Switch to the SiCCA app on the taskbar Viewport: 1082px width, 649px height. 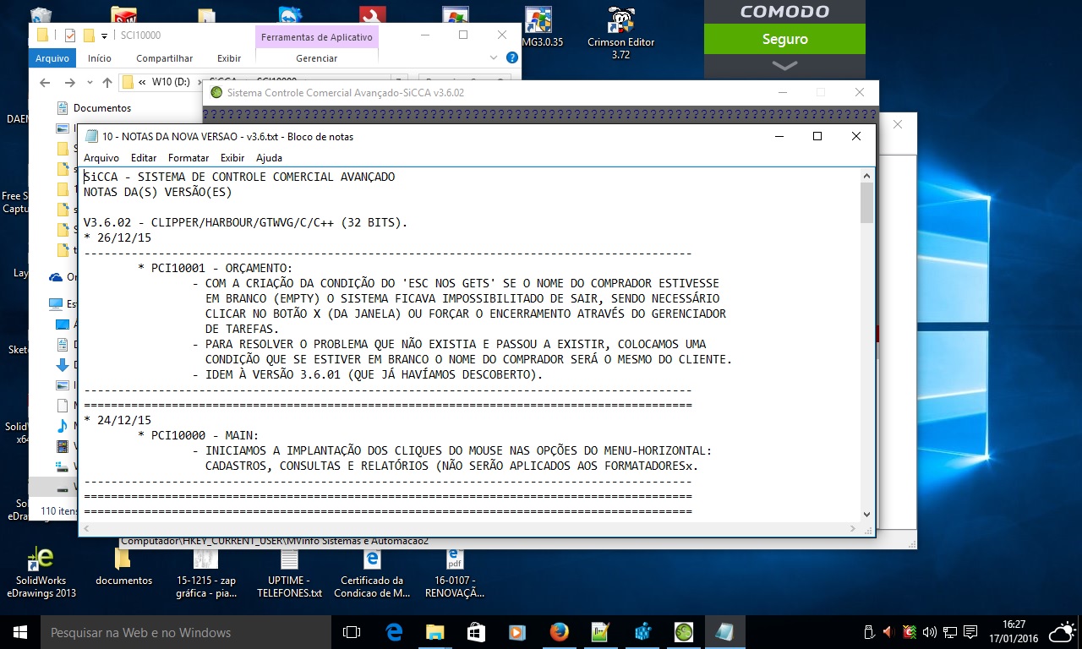click(683, 632)
